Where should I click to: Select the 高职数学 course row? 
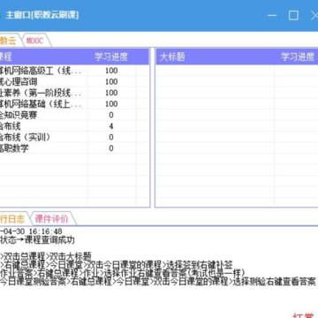tap(74, 148)
